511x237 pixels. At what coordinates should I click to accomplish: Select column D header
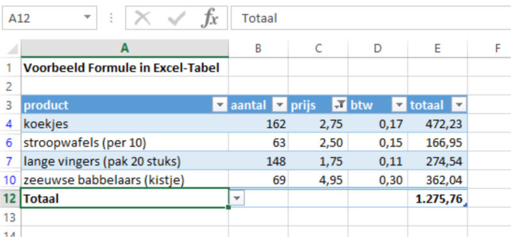point(378,49)
